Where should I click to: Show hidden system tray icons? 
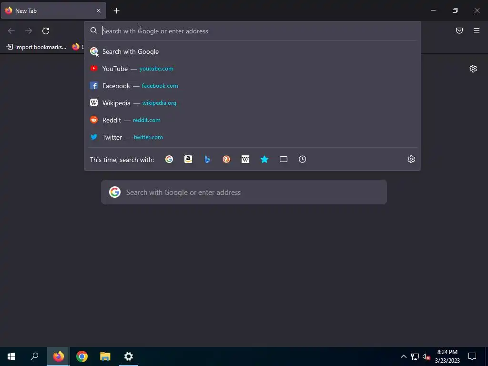point(403,356)
